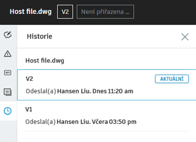
Task: Close the Historie panel
Action: pyautogui.click(x=185, y=37)
